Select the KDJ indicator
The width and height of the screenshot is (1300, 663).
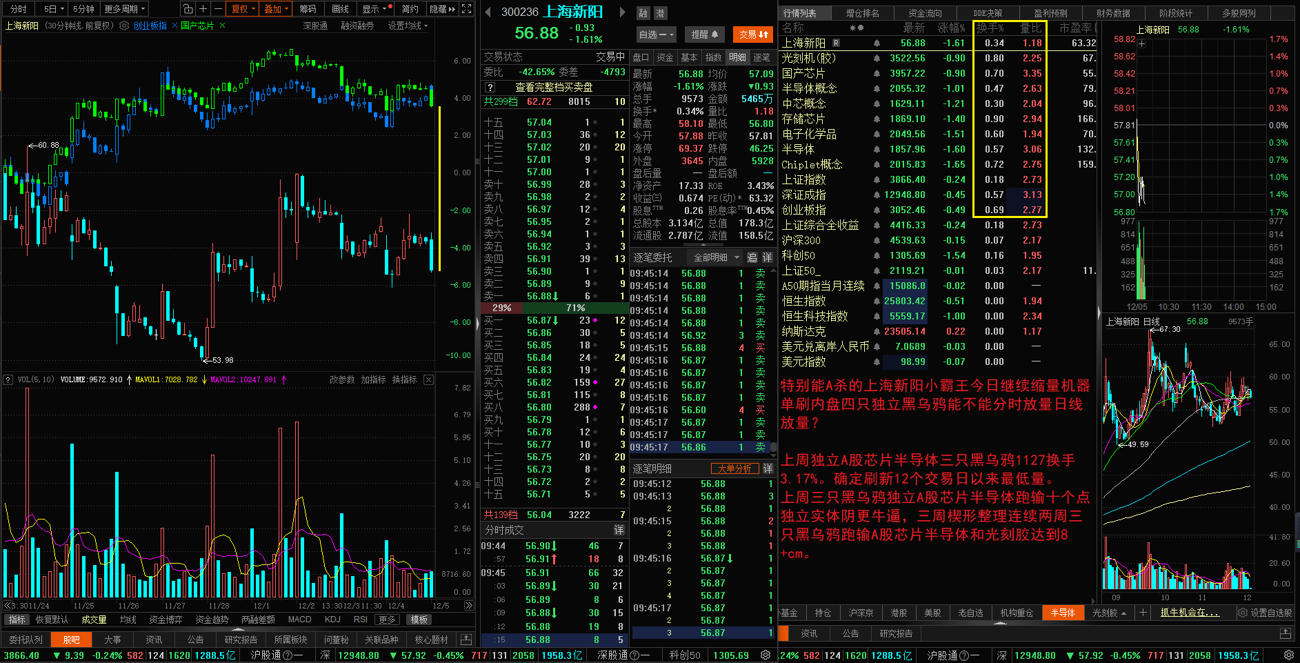[x=332, y=620]
